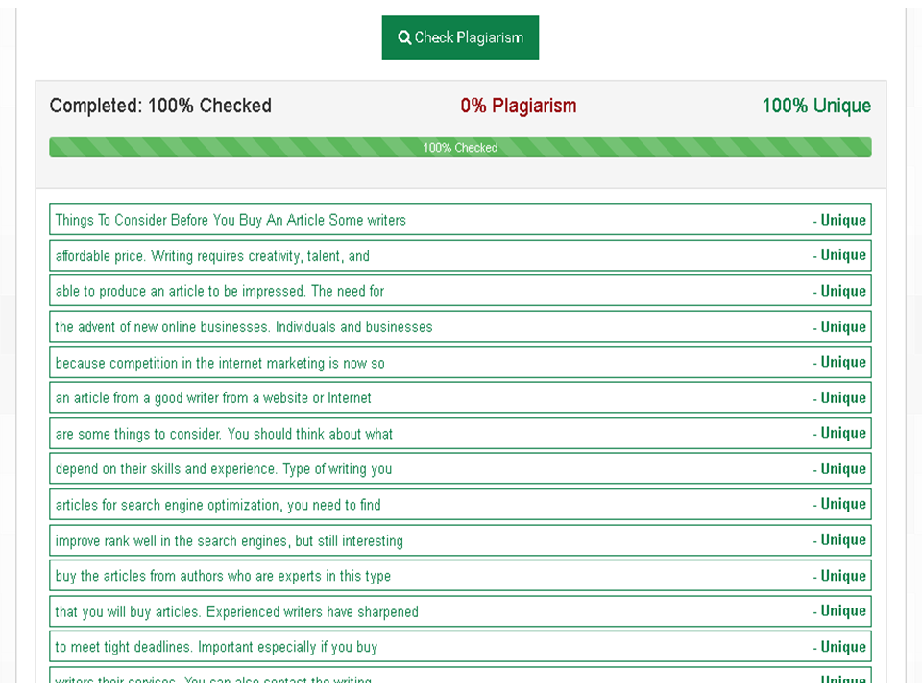The height and width of the screenshot is (691, 922).
Task: Select the Completed: 100% Checked status text
Action: [159, 106]
